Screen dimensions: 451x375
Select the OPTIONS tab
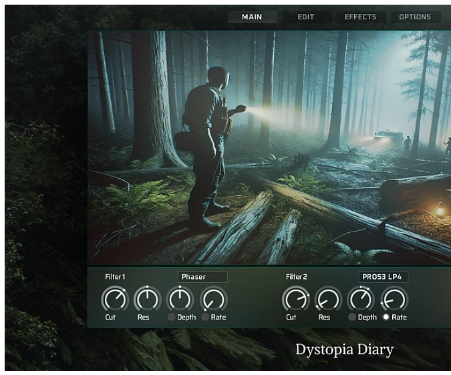(x=415, y=17)
